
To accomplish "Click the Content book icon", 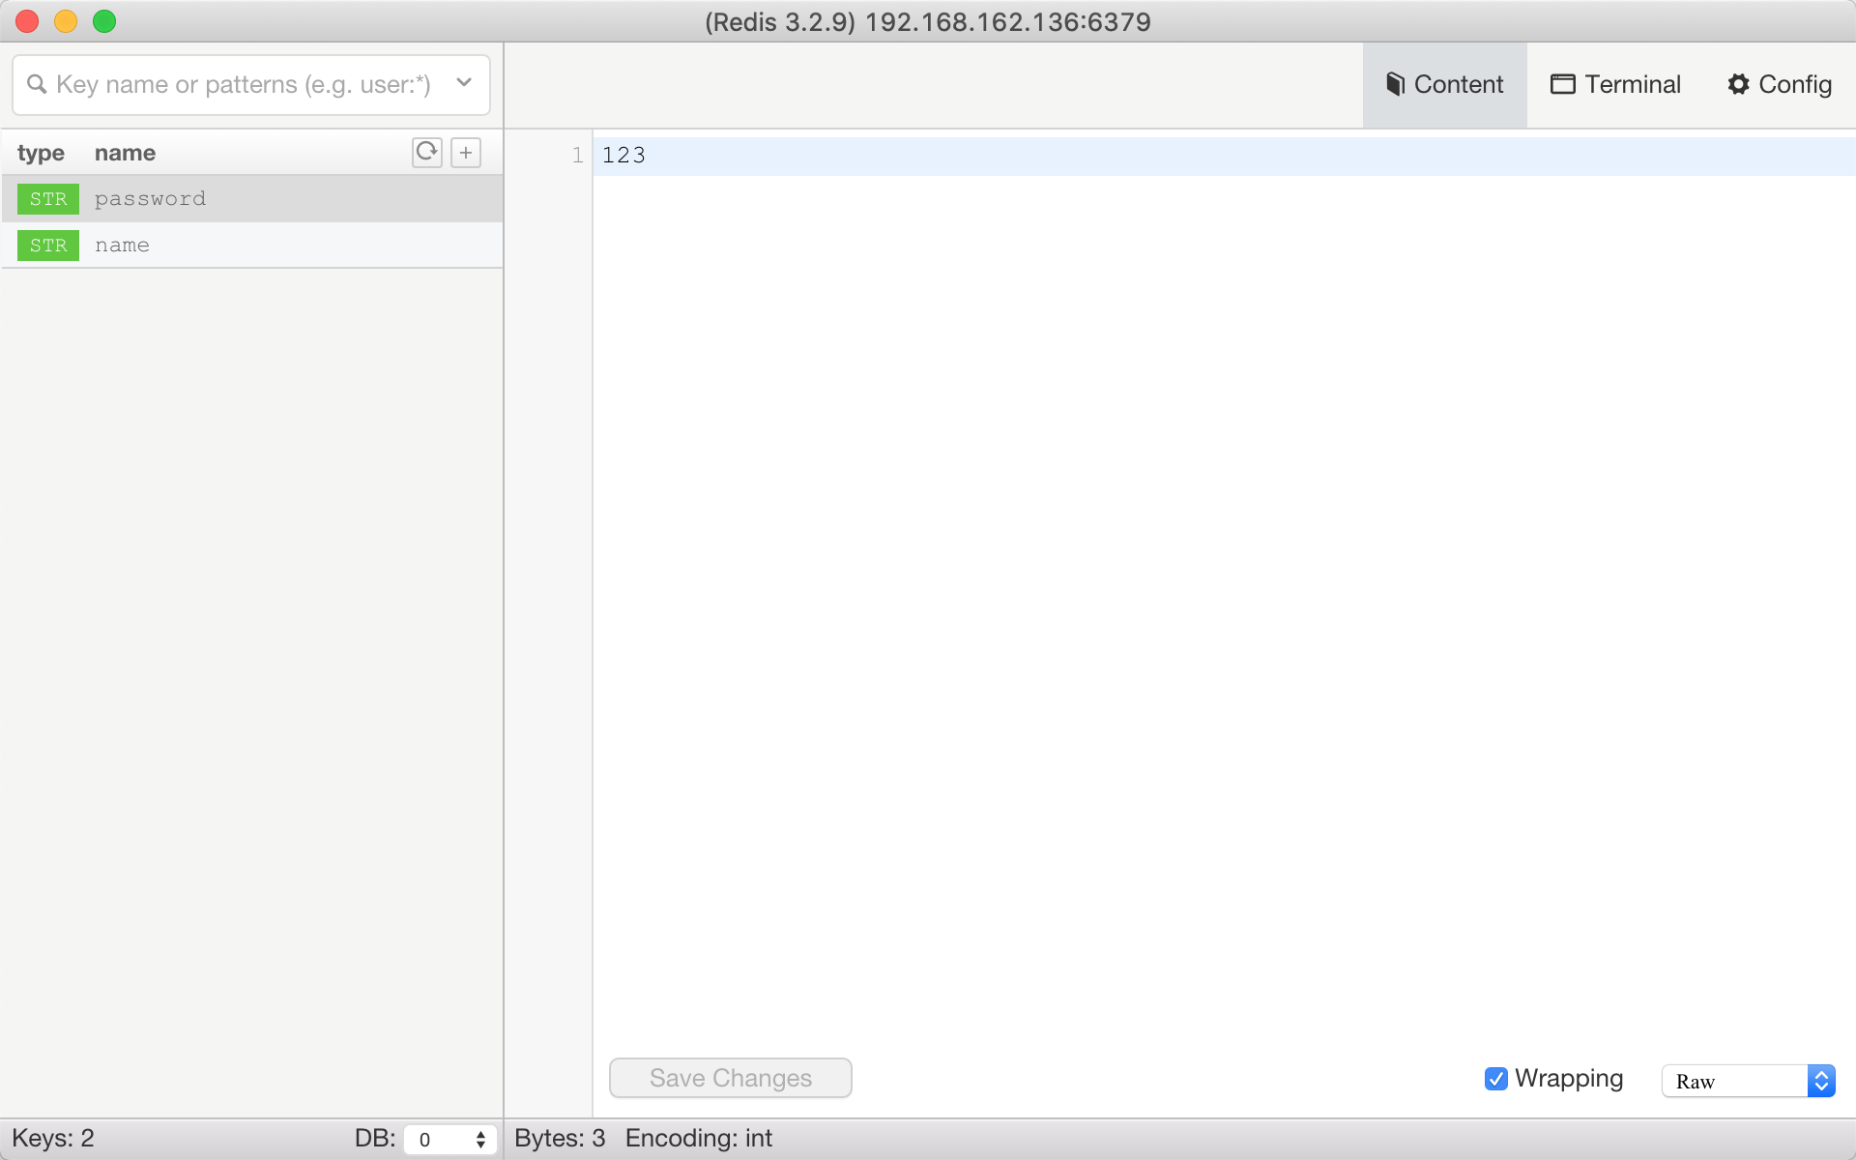I will pyautogui.click(x=1394, y=85).
